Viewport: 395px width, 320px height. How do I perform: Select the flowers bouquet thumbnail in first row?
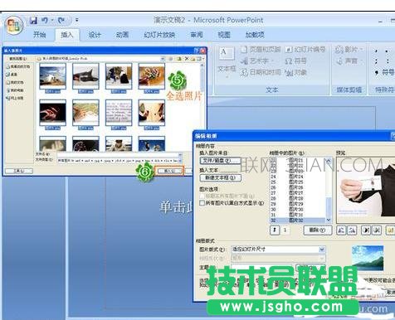(152, 76)
